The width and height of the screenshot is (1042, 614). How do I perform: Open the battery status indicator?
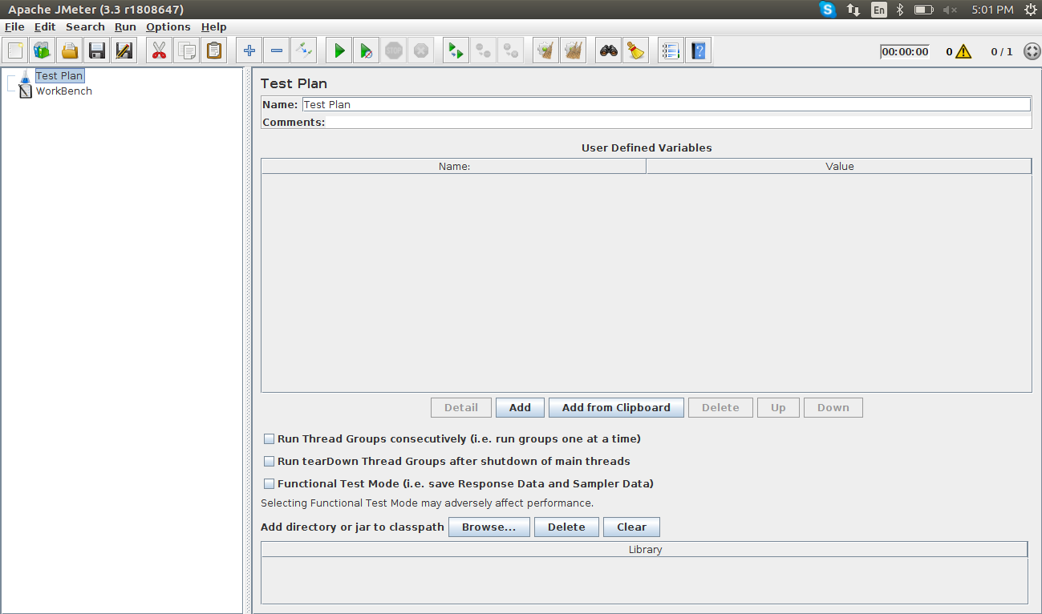(924, 10)
